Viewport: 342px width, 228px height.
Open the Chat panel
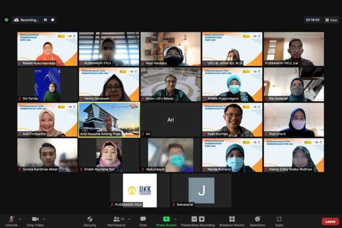click(x=143, y=219)
